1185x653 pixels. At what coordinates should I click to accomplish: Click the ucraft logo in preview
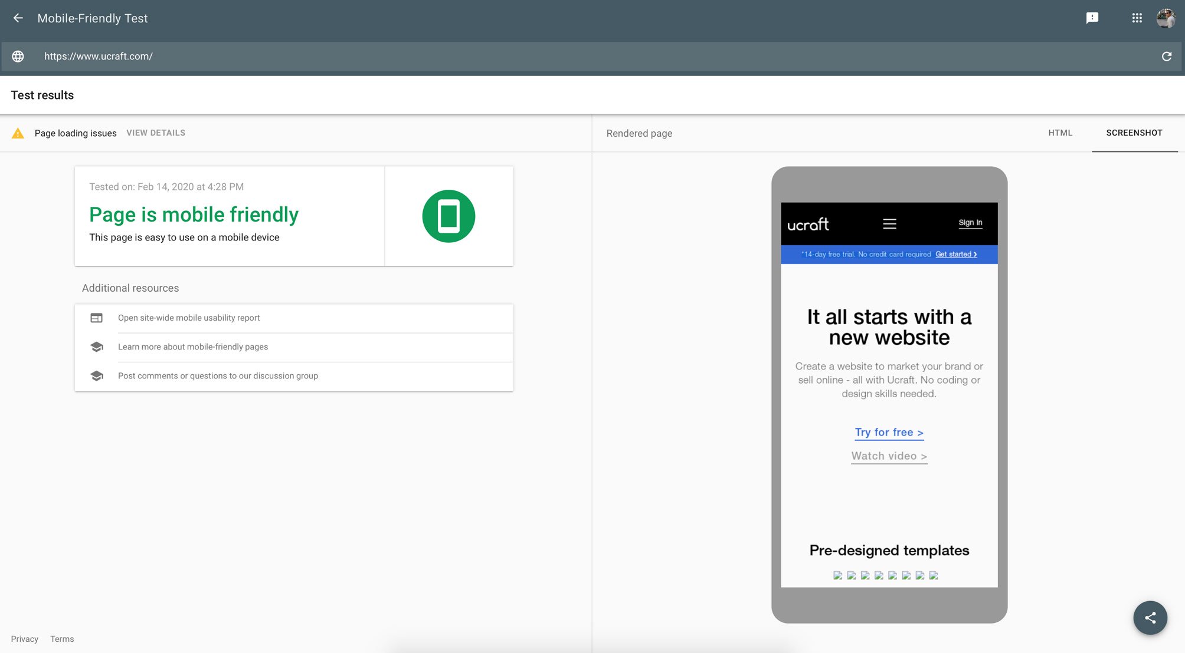pyautogui.click(x=808, y=225)
